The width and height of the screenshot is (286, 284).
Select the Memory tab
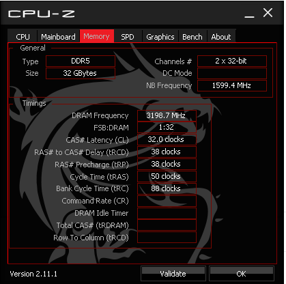[97, 36]
